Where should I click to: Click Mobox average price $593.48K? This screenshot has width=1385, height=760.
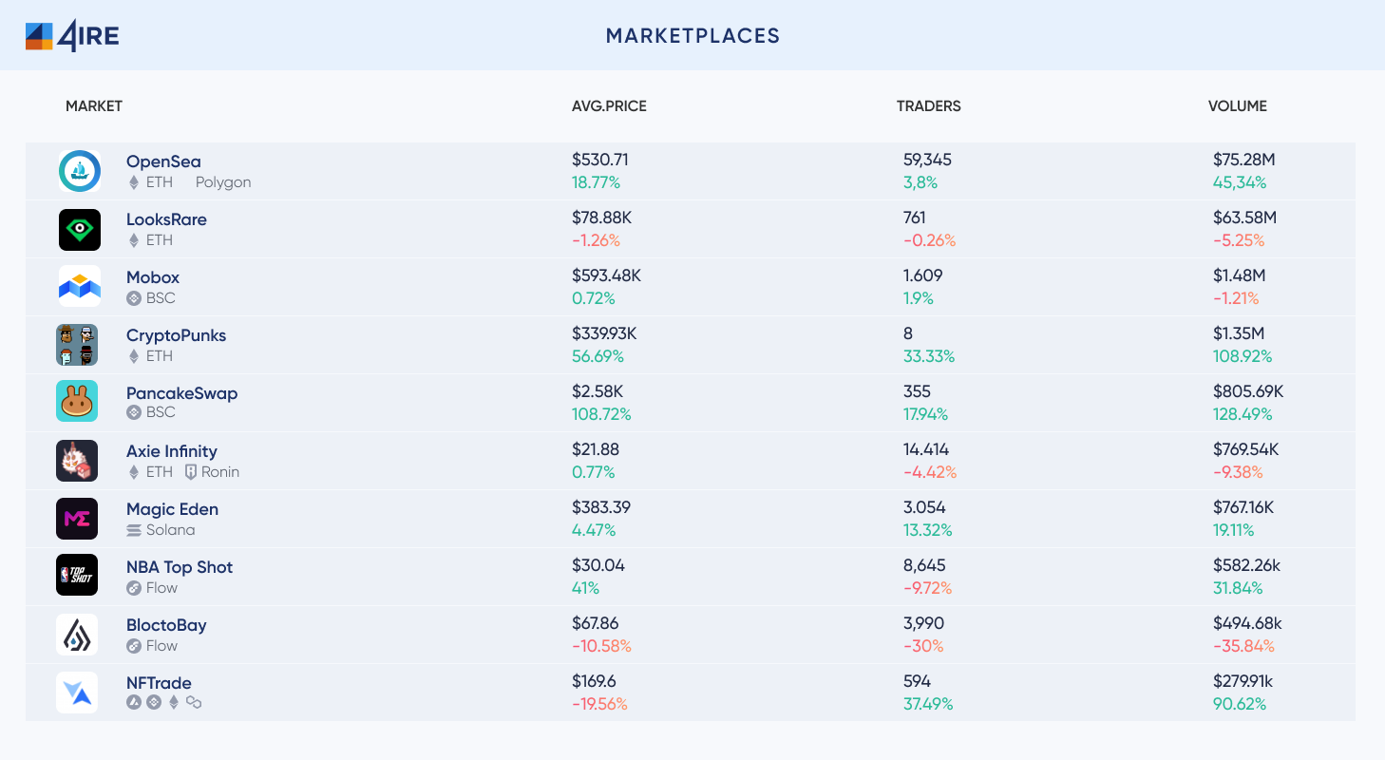click(x=606, y=275)
